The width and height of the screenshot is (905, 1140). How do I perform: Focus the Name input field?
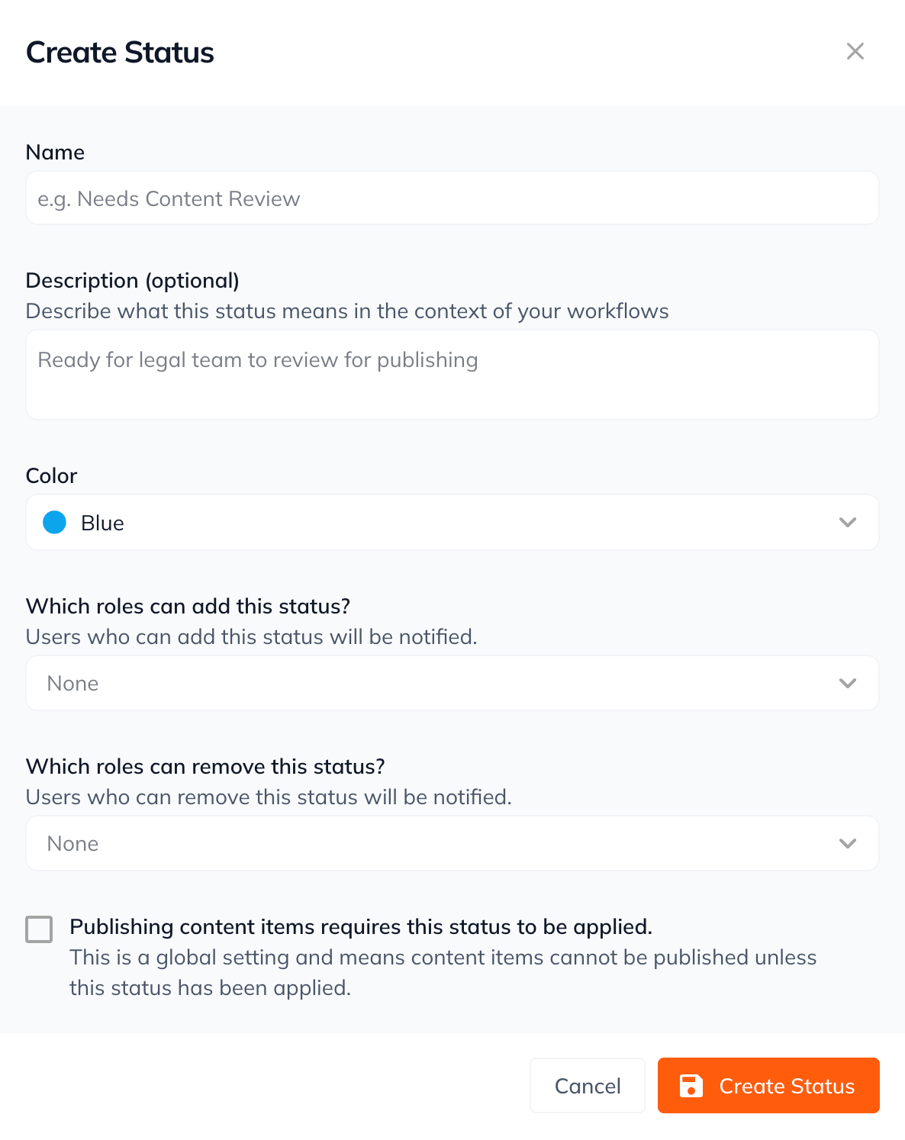[452, 198]
